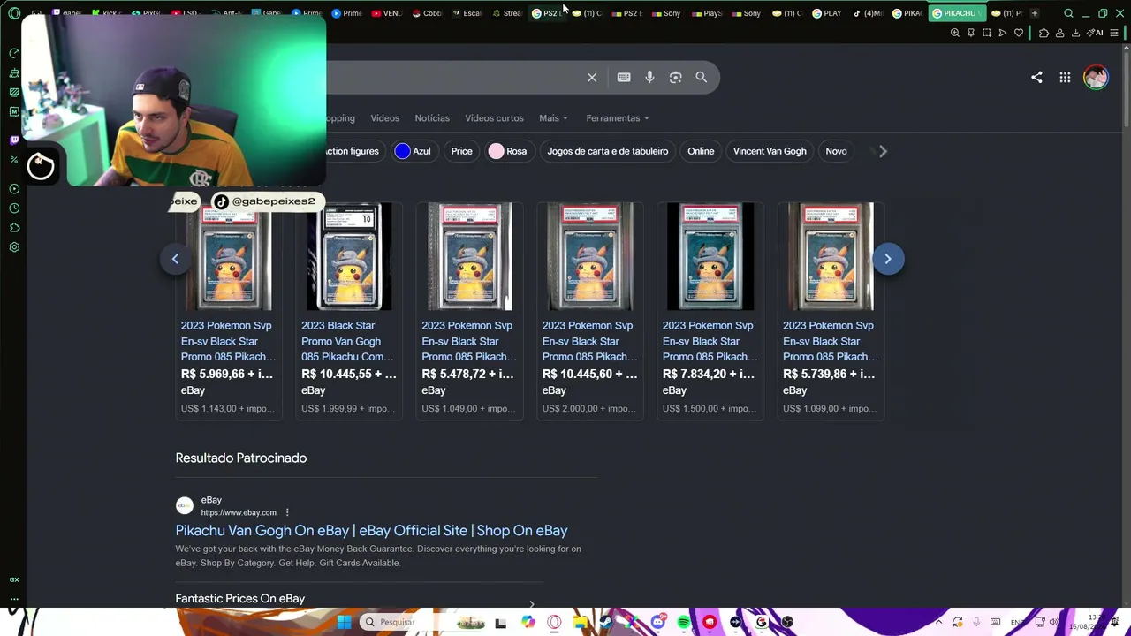Open GX Cleaner in the Opera sidebar
Image resolution: width=1131 pixels, height=636 pixels.
pos(14,72)
